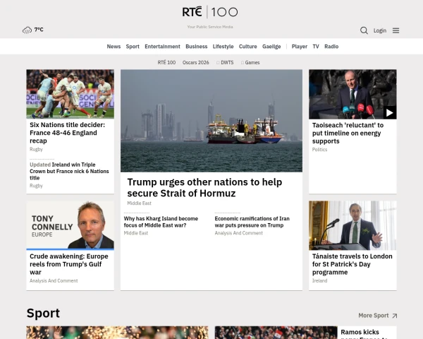The width and height of the screenshot is (423, 339).
Task: Click the More Sport arrow icon
Action: click(x=394, y=316)
